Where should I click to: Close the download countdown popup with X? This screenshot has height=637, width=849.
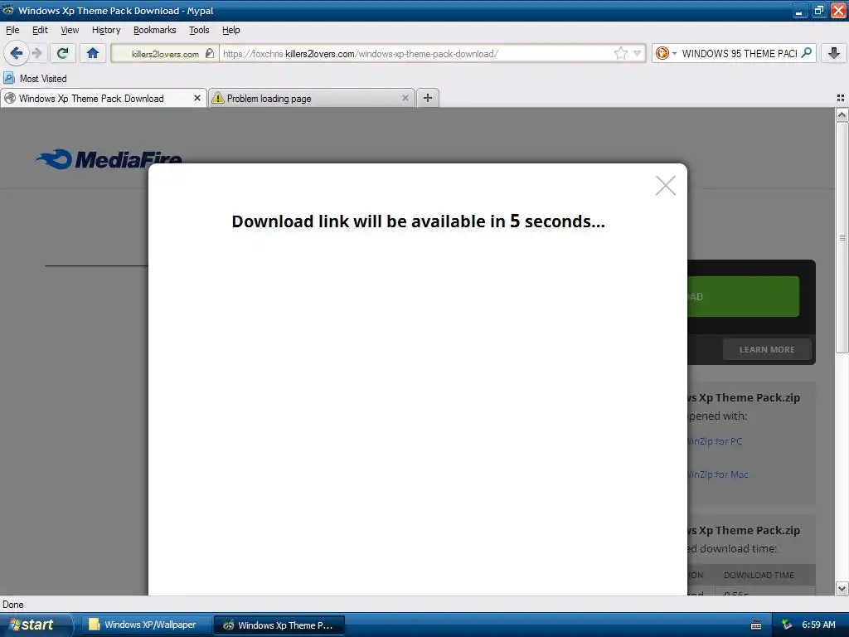pyautogui.click(x=666, y=185)
